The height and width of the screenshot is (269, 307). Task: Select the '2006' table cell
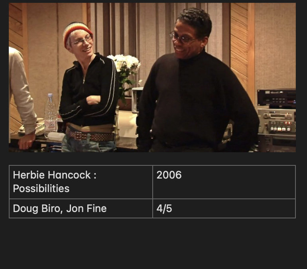pos(224,182)
